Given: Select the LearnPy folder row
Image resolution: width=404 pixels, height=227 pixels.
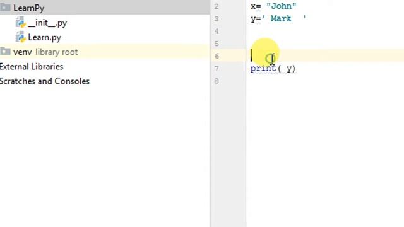Looking at the screenshot, I should pos(105,8).
